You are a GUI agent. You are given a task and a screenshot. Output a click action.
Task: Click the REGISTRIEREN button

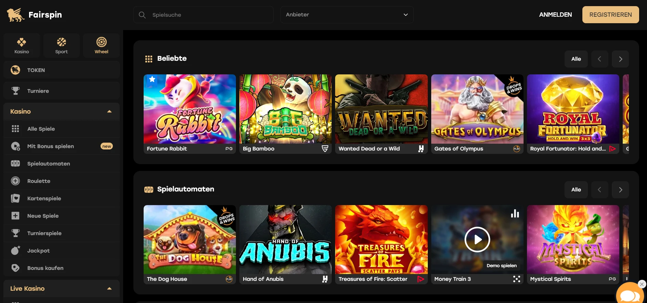coord(610,15)
